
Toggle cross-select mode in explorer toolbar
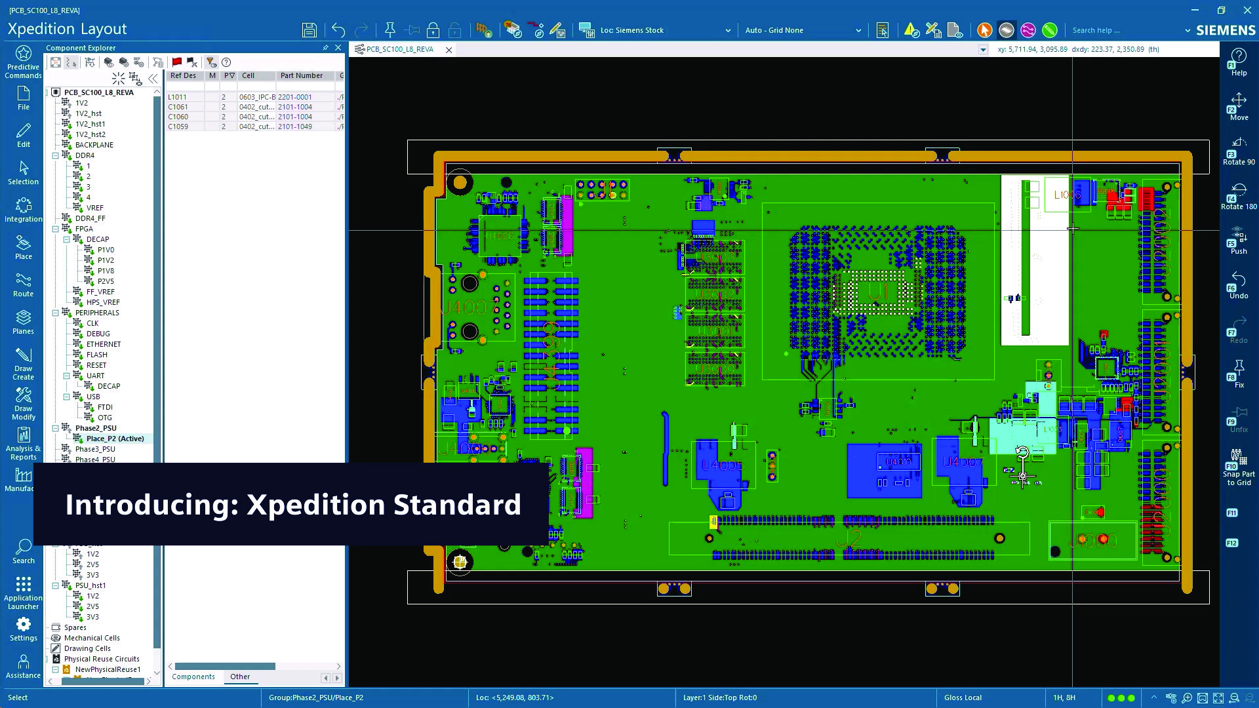click(x=71, y=62)
